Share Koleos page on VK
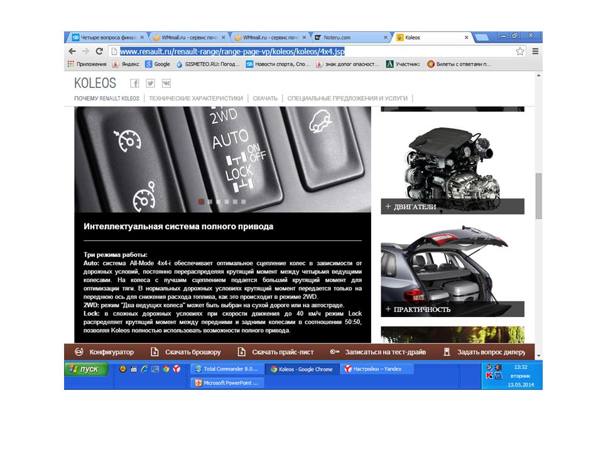The image size is (603, 452). (x=166, y=83)
